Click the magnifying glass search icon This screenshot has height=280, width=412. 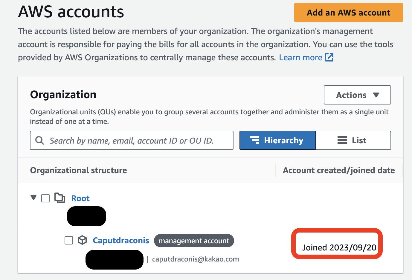(40, 140)
